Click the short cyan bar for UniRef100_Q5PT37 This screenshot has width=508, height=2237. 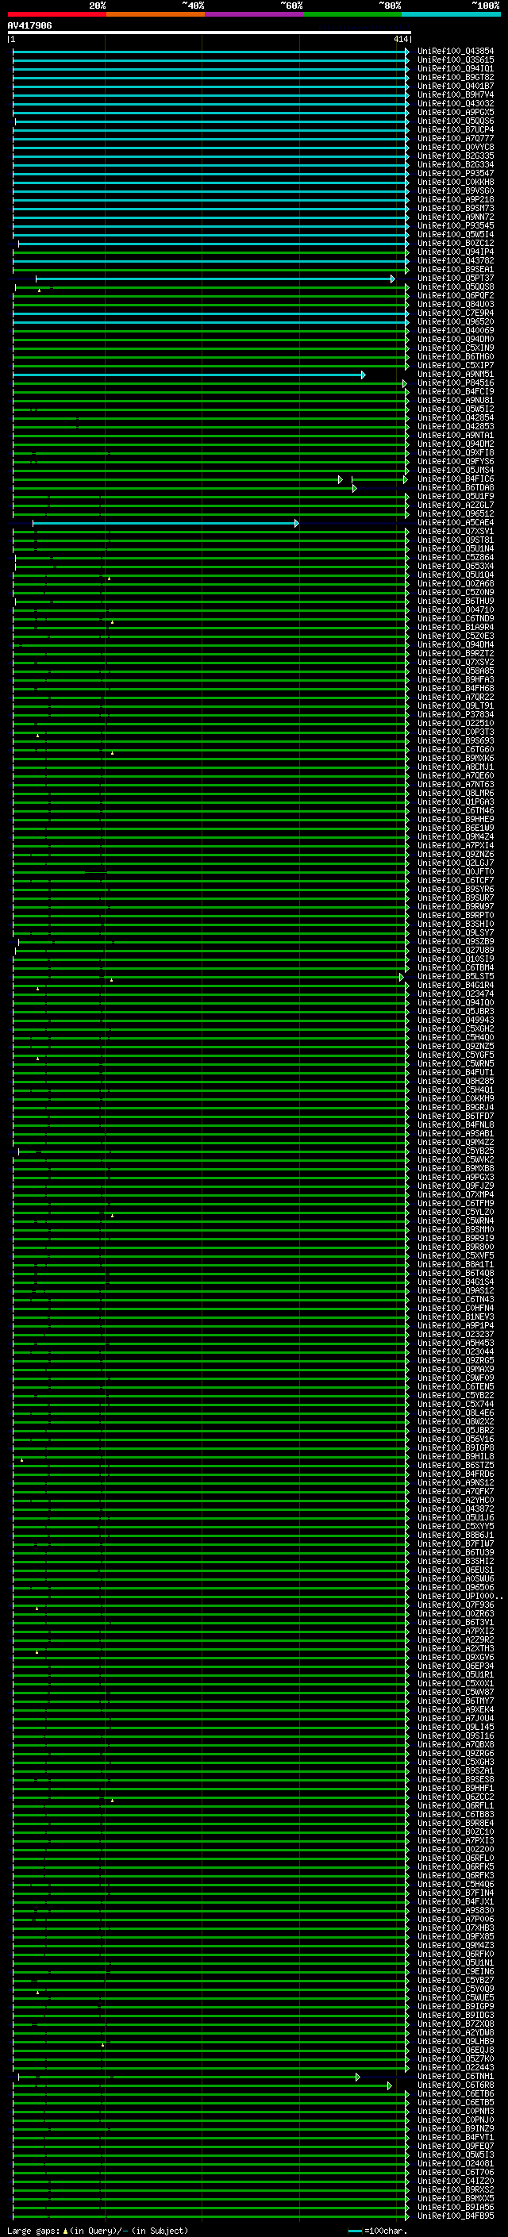click(214, 279)
